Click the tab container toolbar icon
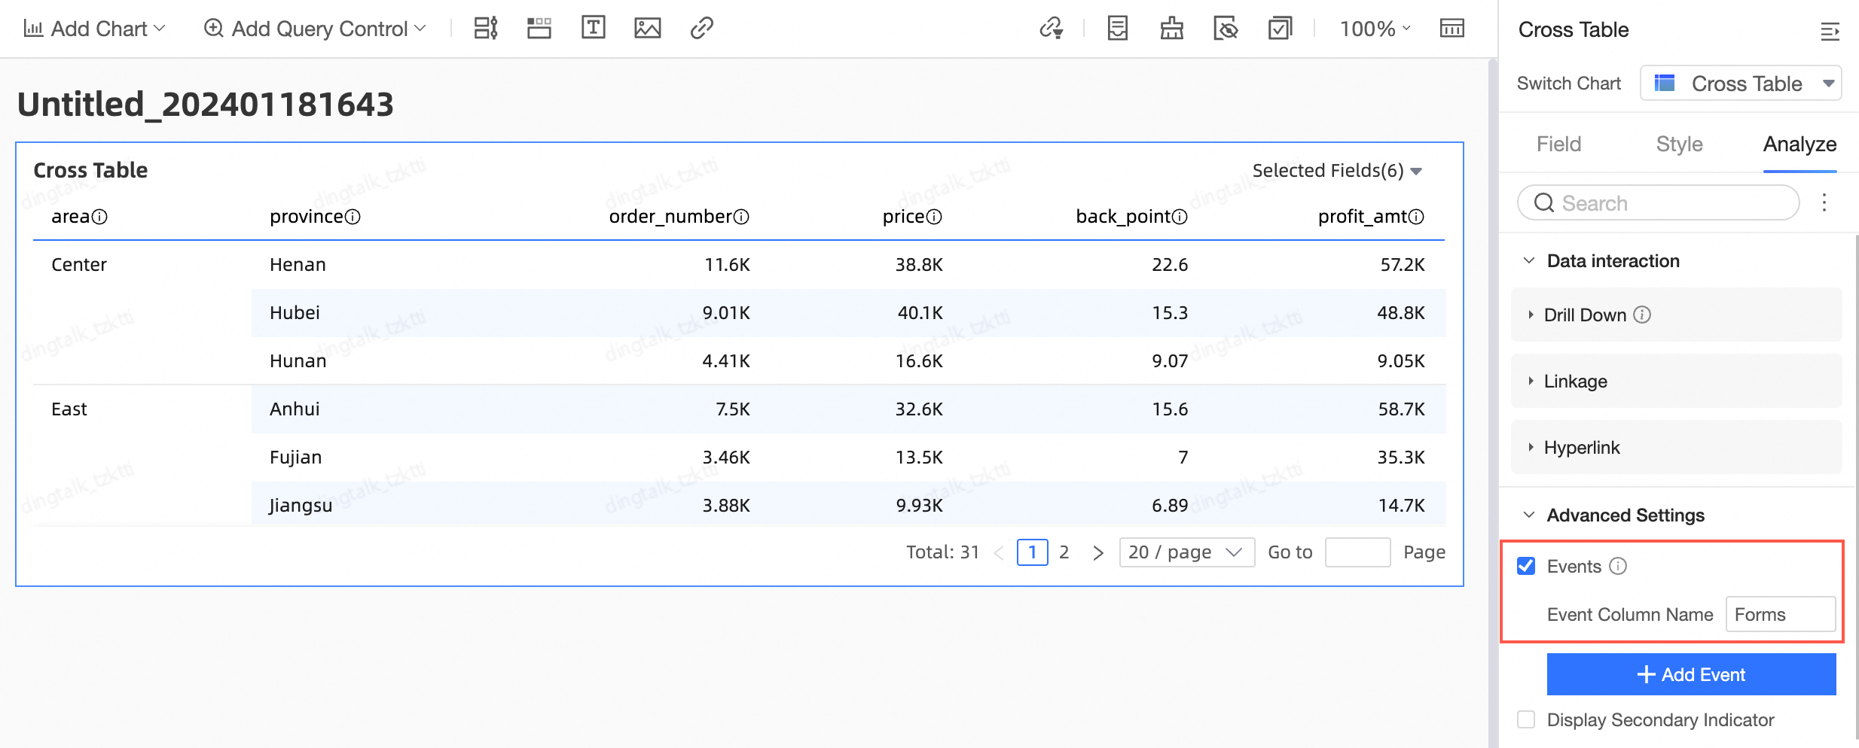 click(x=539, y=29)
